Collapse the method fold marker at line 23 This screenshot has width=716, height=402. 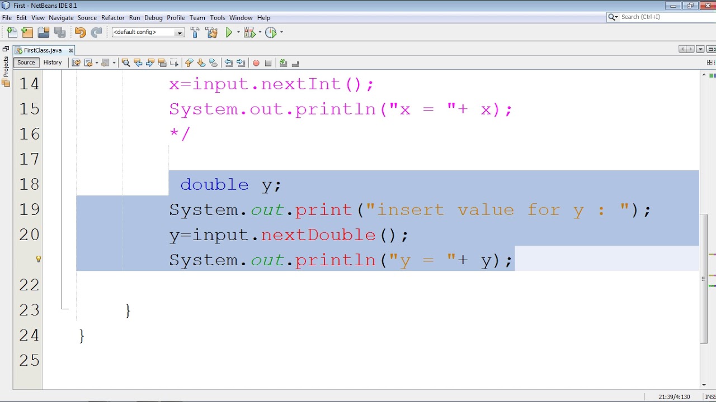[x=65, y=308]
